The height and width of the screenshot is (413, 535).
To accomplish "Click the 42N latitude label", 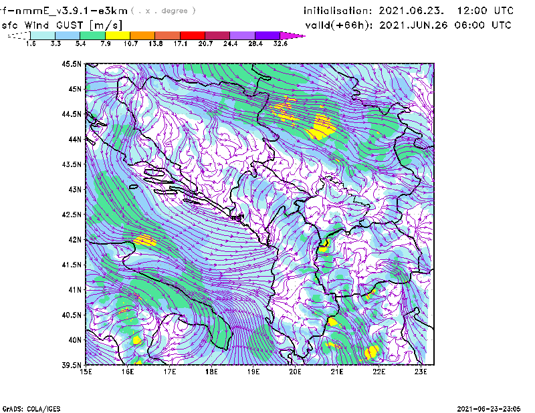I will [x=75, y=240].
